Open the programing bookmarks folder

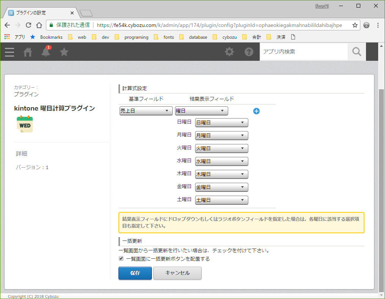(132, 37)
